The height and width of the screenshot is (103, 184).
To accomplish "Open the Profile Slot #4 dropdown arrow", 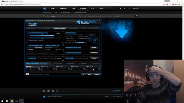I will click(84, 69).
